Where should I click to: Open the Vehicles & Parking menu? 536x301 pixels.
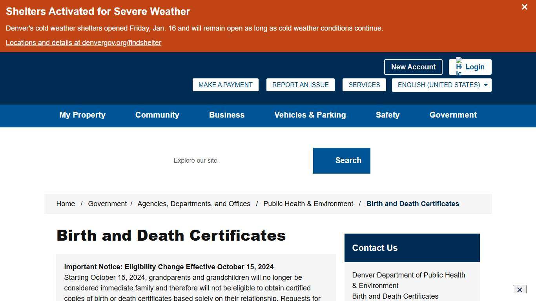[x=310, y=115]
